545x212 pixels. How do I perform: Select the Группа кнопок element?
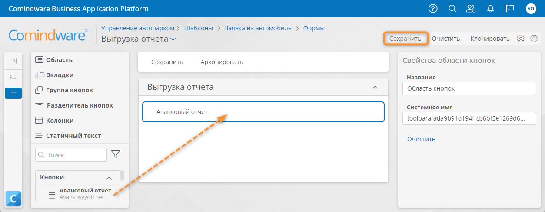coord(64,90)
